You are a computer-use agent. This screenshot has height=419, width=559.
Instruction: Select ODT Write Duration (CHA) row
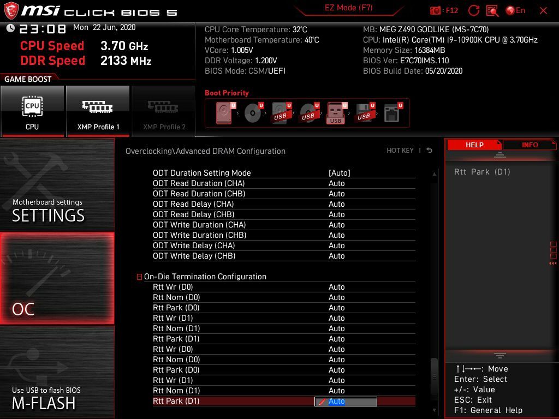(284, 224)
